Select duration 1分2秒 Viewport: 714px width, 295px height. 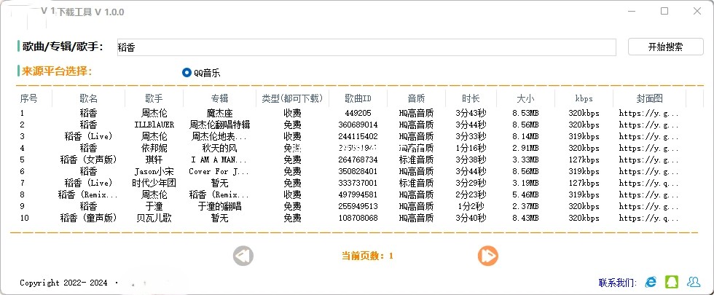(x=471, y=207)
